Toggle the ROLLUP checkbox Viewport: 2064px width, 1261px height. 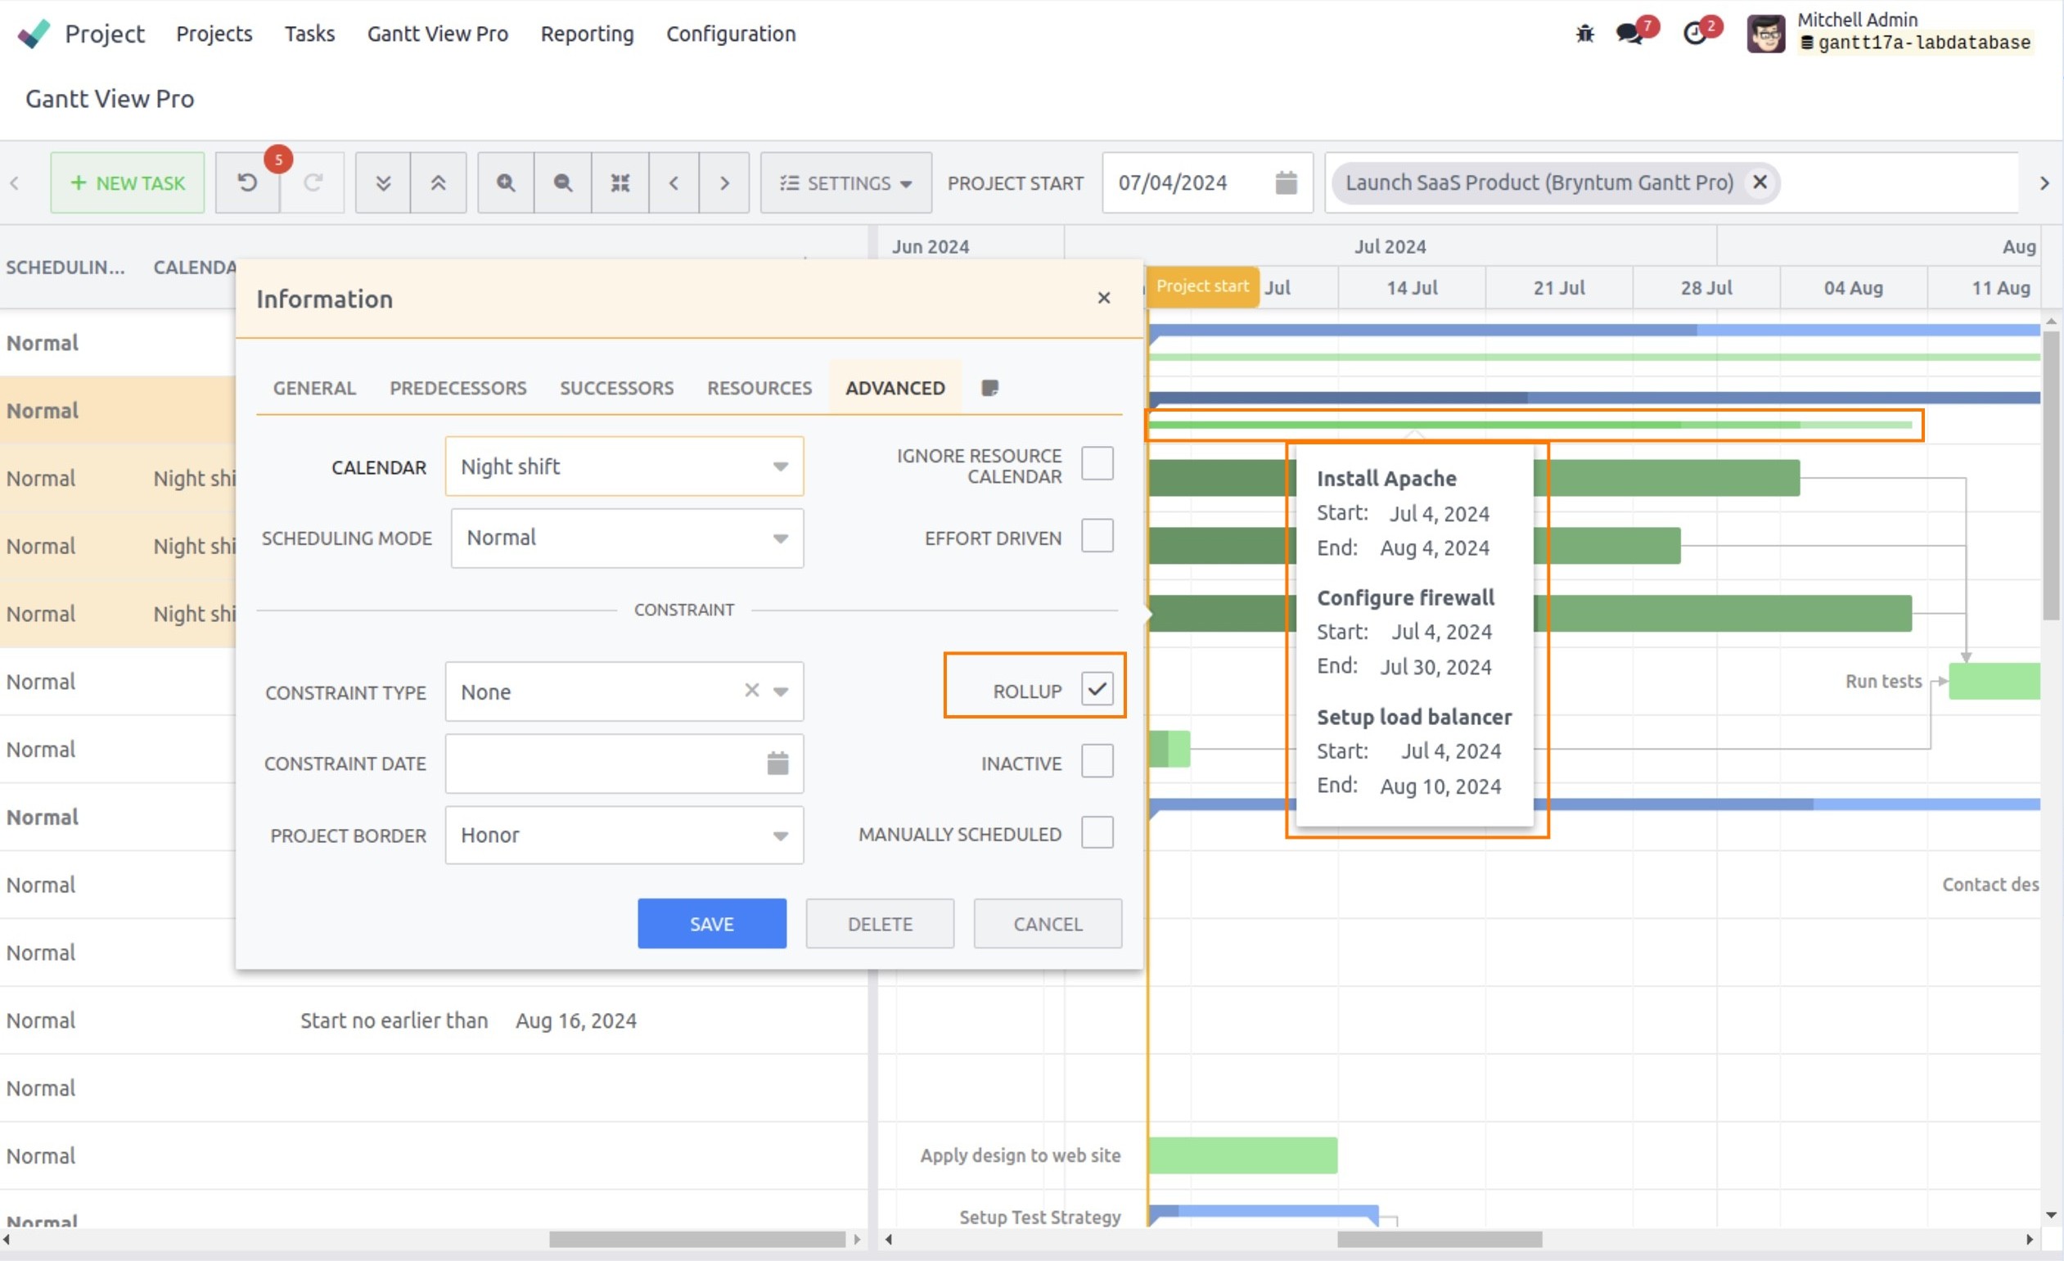pyautogui.click(x=1097, y=688)
